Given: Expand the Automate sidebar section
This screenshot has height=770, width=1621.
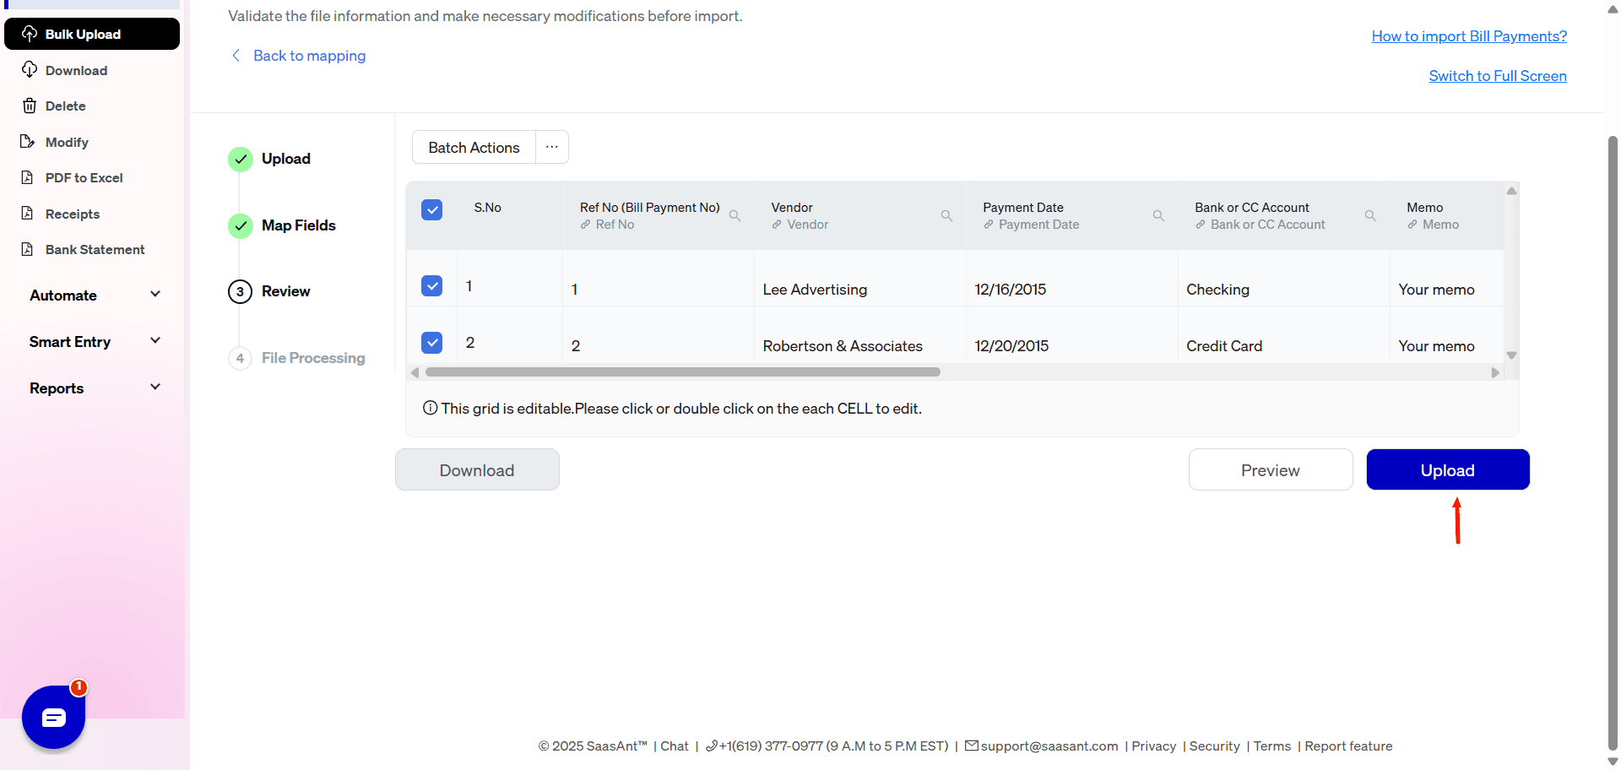Looking at the screenshot, I should click(x=95, y=295).
